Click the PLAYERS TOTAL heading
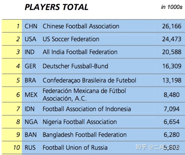The image size is (185, 155). [x=56, y=7]
